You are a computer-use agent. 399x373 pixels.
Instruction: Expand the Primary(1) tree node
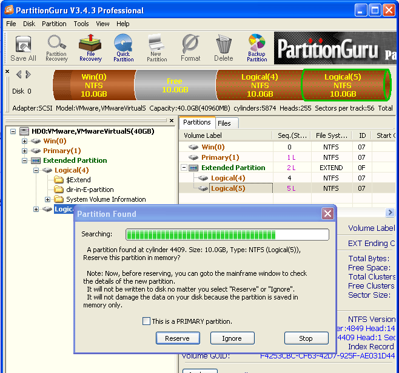point(24,151)
